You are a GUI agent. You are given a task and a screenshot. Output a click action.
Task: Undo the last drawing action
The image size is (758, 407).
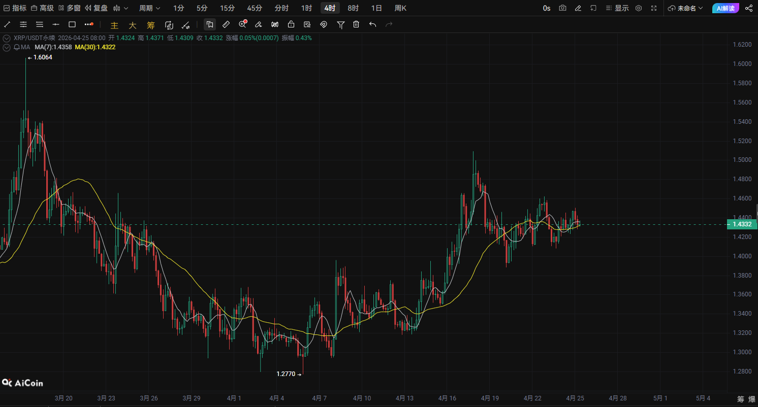(x=372, y=24)
